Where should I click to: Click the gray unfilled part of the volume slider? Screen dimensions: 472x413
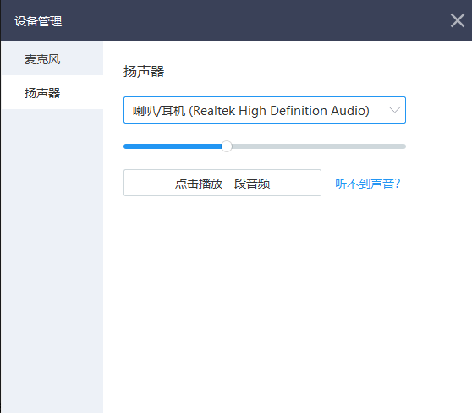point(319,146)
